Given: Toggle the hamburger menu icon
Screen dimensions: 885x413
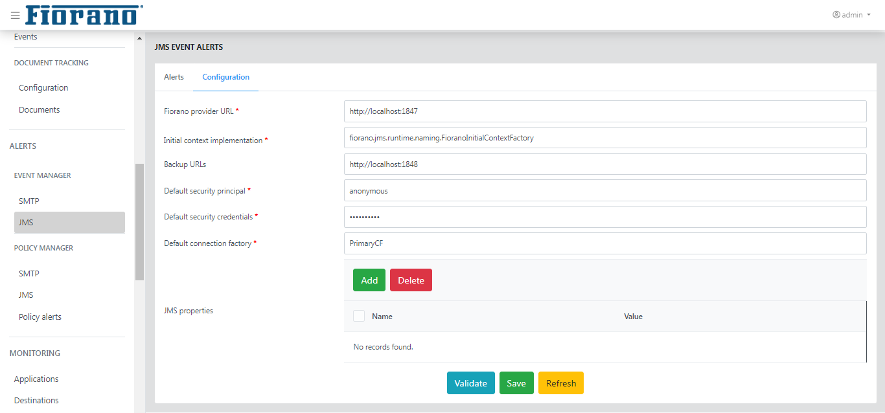Looking at the screenshot, I should click(x=15, y=15).
